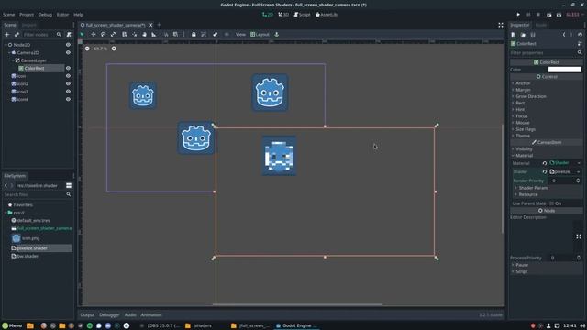Open the AssetLib workspace
Screen dimensions: 587x330
click(327, 15)
